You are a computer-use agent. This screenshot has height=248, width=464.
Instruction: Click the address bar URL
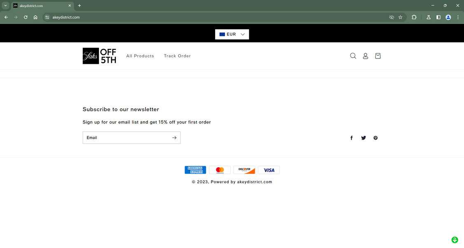tap(66, 17)
